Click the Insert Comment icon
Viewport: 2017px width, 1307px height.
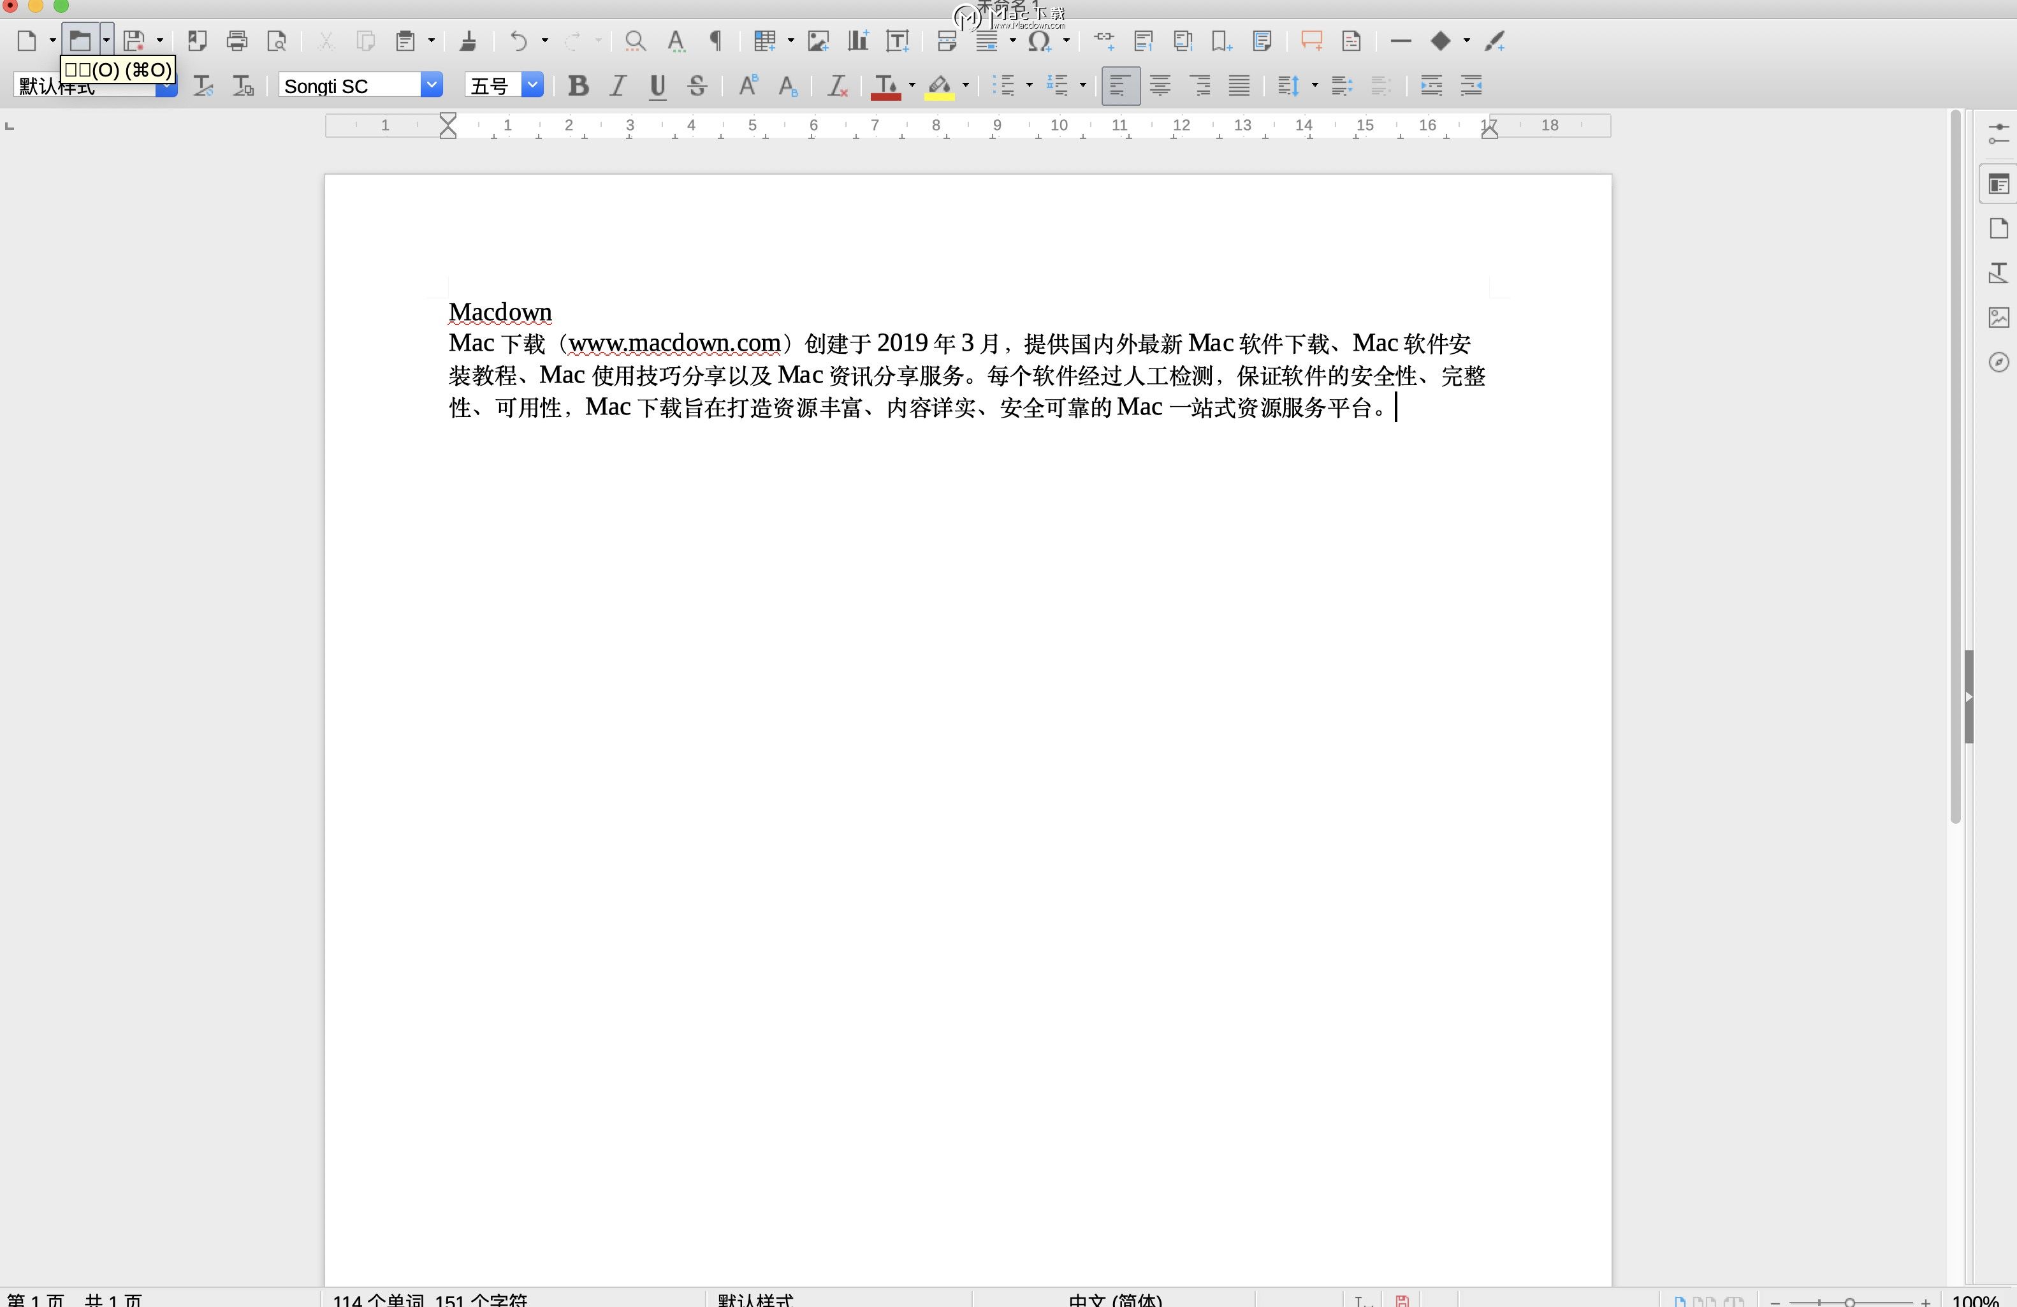click(x=1311, y=41)
